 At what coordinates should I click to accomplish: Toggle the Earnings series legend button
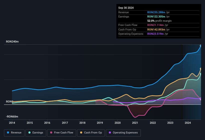(36, 133)
